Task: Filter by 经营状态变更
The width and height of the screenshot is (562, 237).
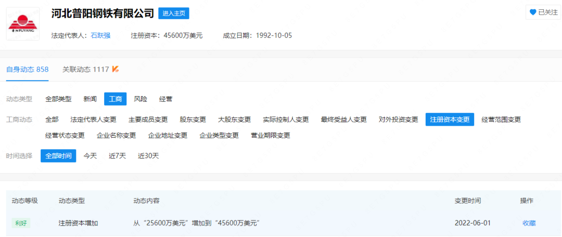Action: pyautogui.click(x=65, y=136)
